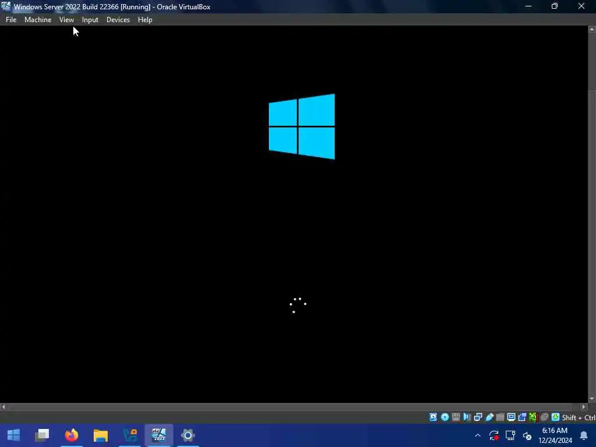Open the Machine menu
Screen dimensions: 596x447
point(38,20)
